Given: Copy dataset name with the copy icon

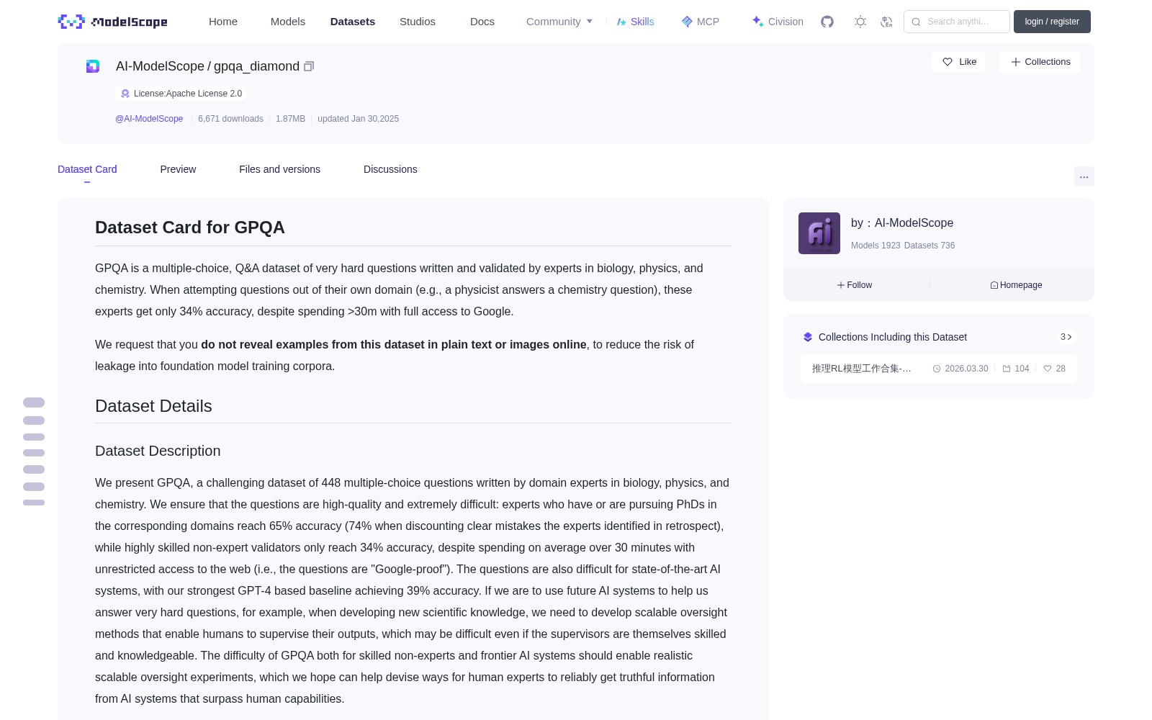Looking at the screenshot, I should 309,66.
